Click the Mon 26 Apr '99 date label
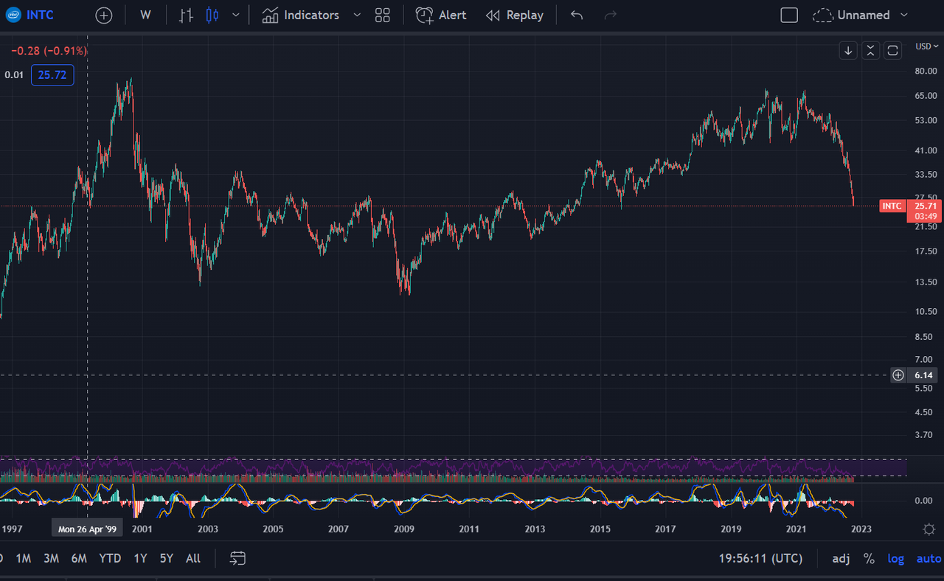This screenshot has height=581, width=944. pyautogui.click(x=88, y=529)
